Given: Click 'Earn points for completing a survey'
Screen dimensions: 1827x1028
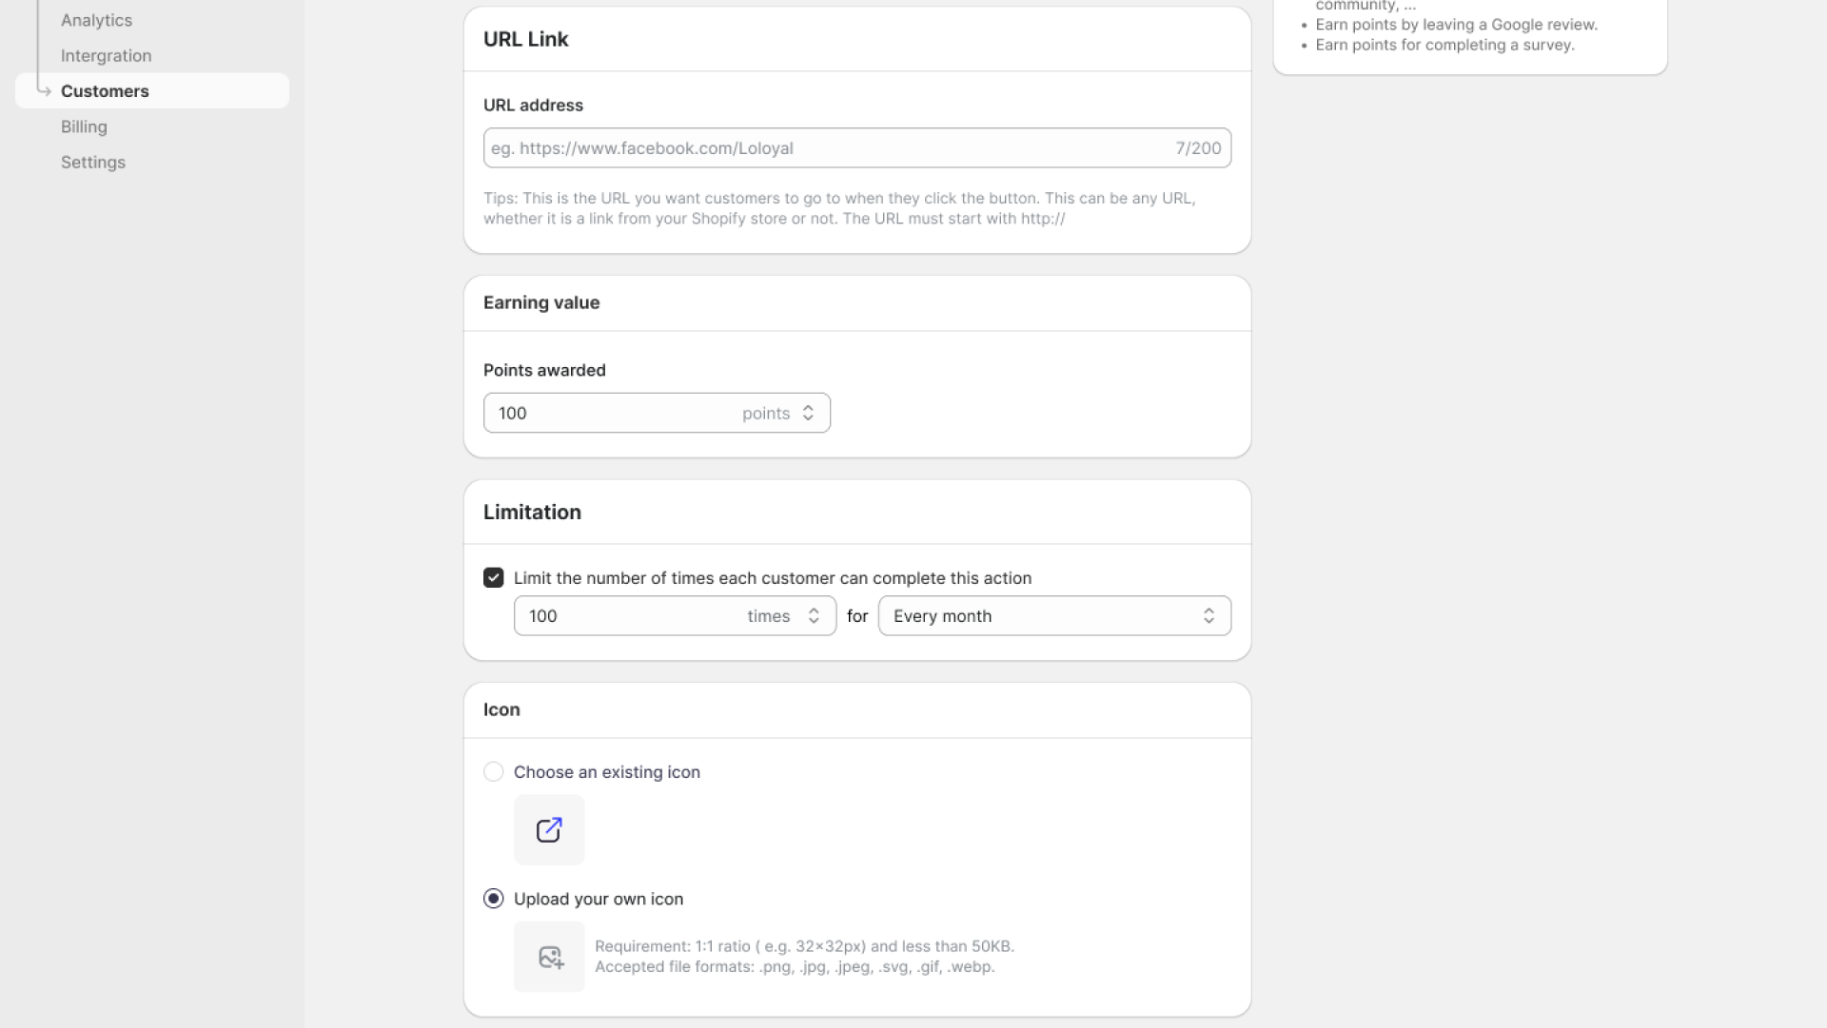Looking at the screenshot, I should 1444,45.
